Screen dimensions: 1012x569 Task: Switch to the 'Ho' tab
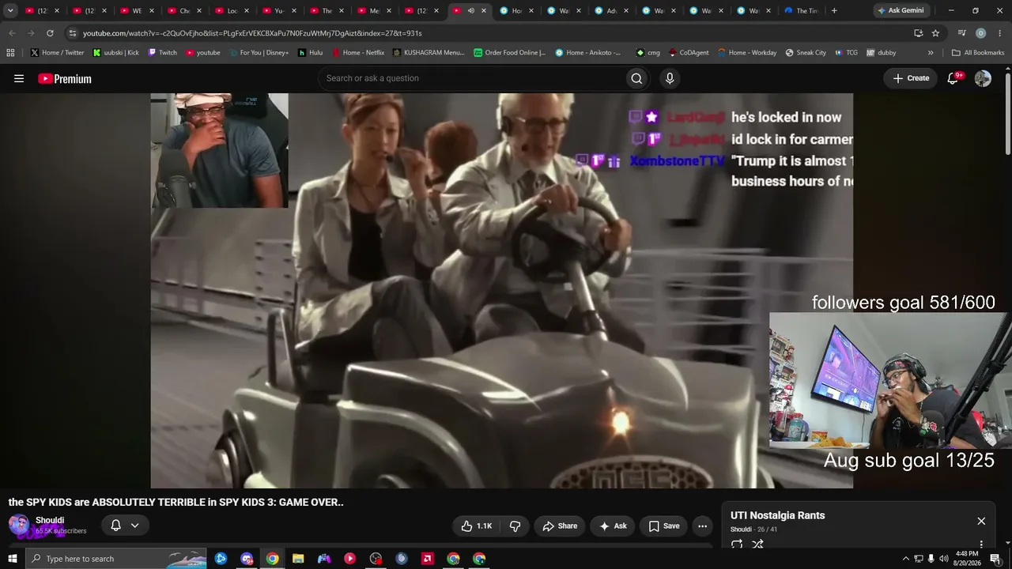[x=511, y=11]
